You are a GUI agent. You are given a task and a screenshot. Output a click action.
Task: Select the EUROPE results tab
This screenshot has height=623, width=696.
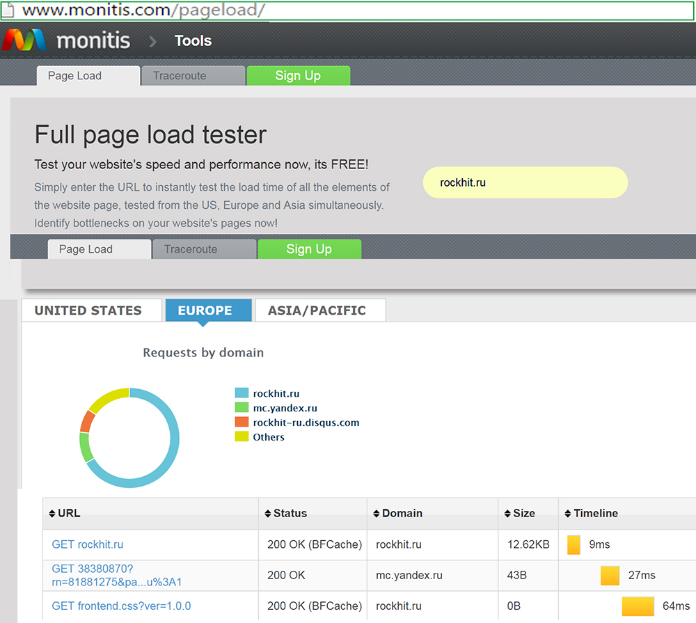[x=205, y=310]
